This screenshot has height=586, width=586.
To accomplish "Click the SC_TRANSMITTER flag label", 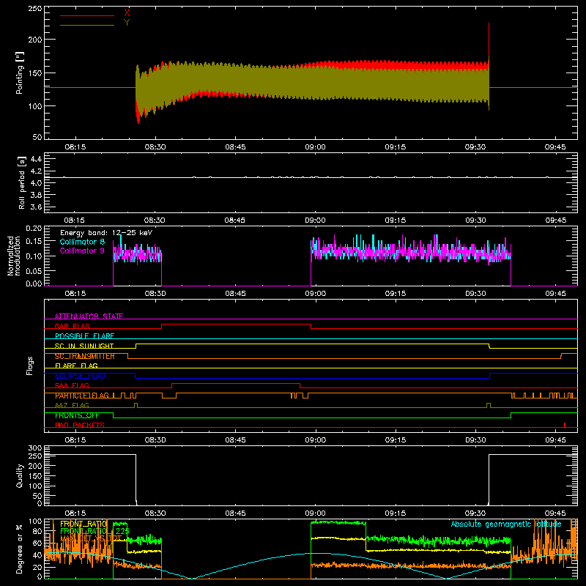I will [85, 356].
